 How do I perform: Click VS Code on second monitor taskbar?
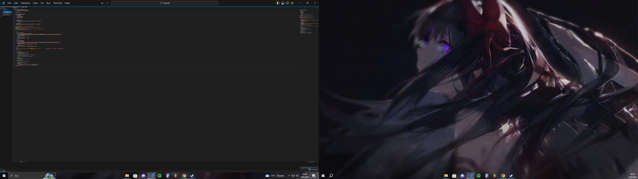point(471,176)
